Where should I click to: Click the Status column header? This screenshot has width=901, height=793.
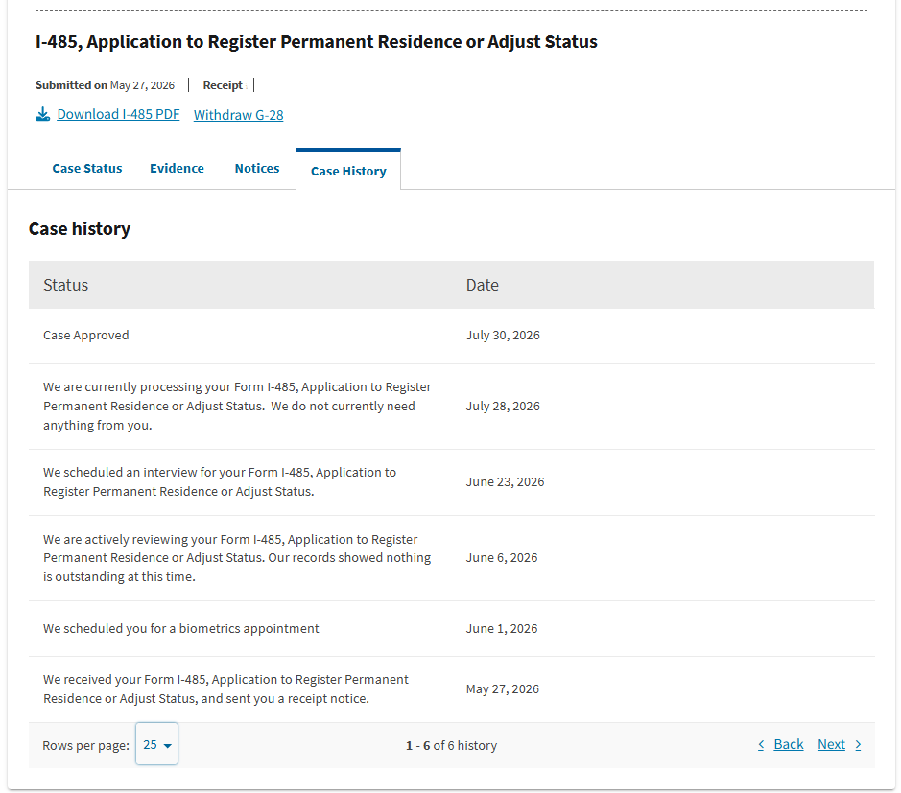click(65, 285)
